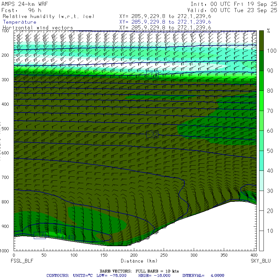Click the '1000' pressure axis label
Viewport: 279px width, 279px height.
pos(5,251)
